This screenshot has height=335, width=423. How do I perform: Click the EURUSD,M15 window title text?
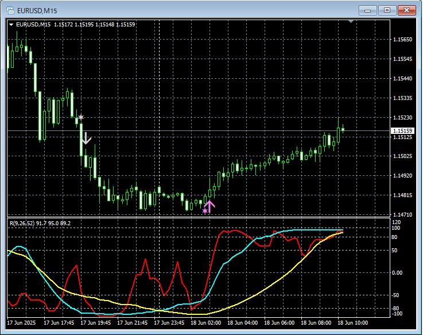(x=37, y=11)
